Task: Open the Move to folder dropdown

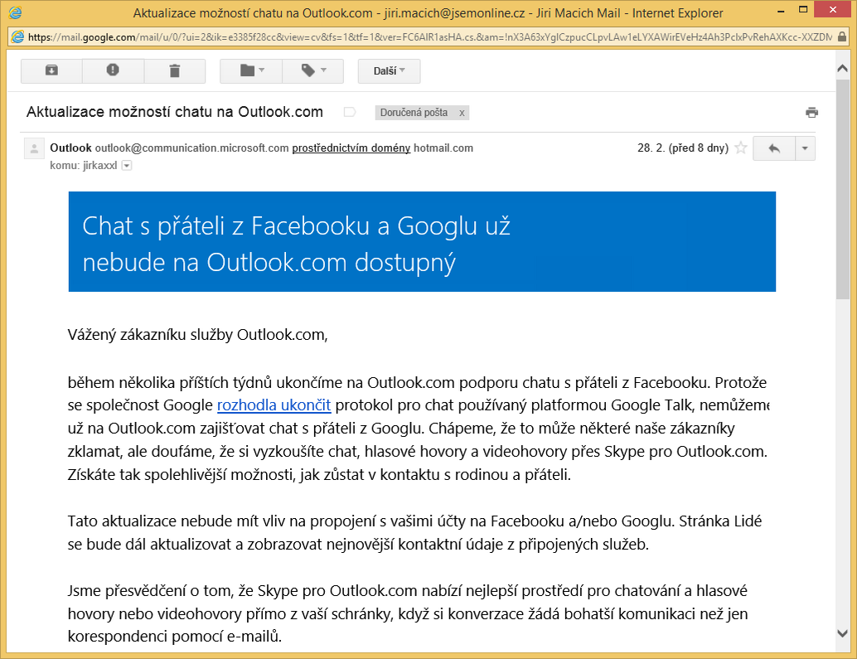Action: pos(251,71)
